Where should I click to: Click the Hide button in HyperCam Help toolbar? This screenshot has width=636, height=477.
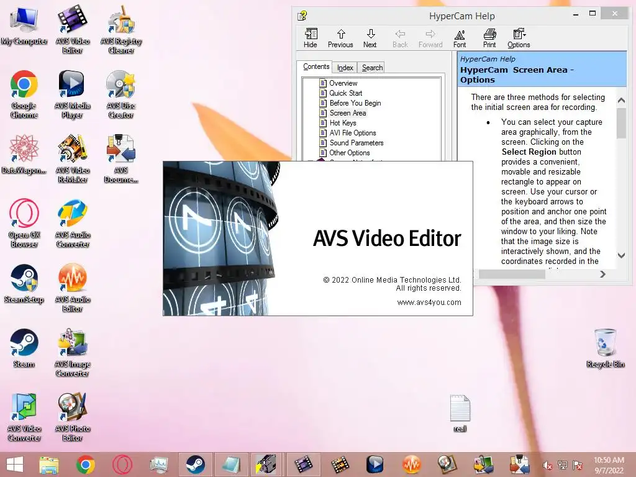pyautogui.click(x=311, y=39)
